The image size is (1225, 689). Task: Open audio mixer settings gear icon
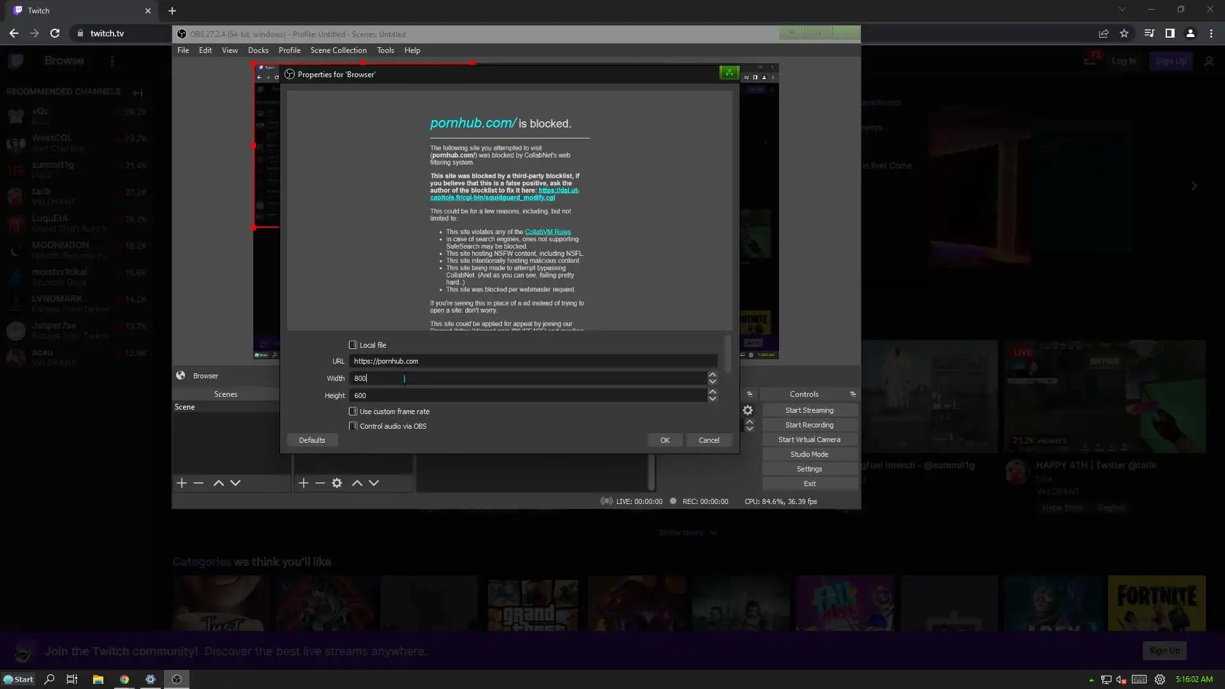[748, 410]
